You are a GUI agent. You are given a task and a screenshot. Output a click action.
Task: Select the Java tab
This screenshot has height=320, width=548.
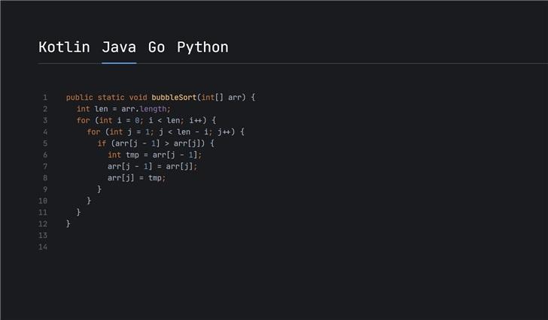coord(119,47)
